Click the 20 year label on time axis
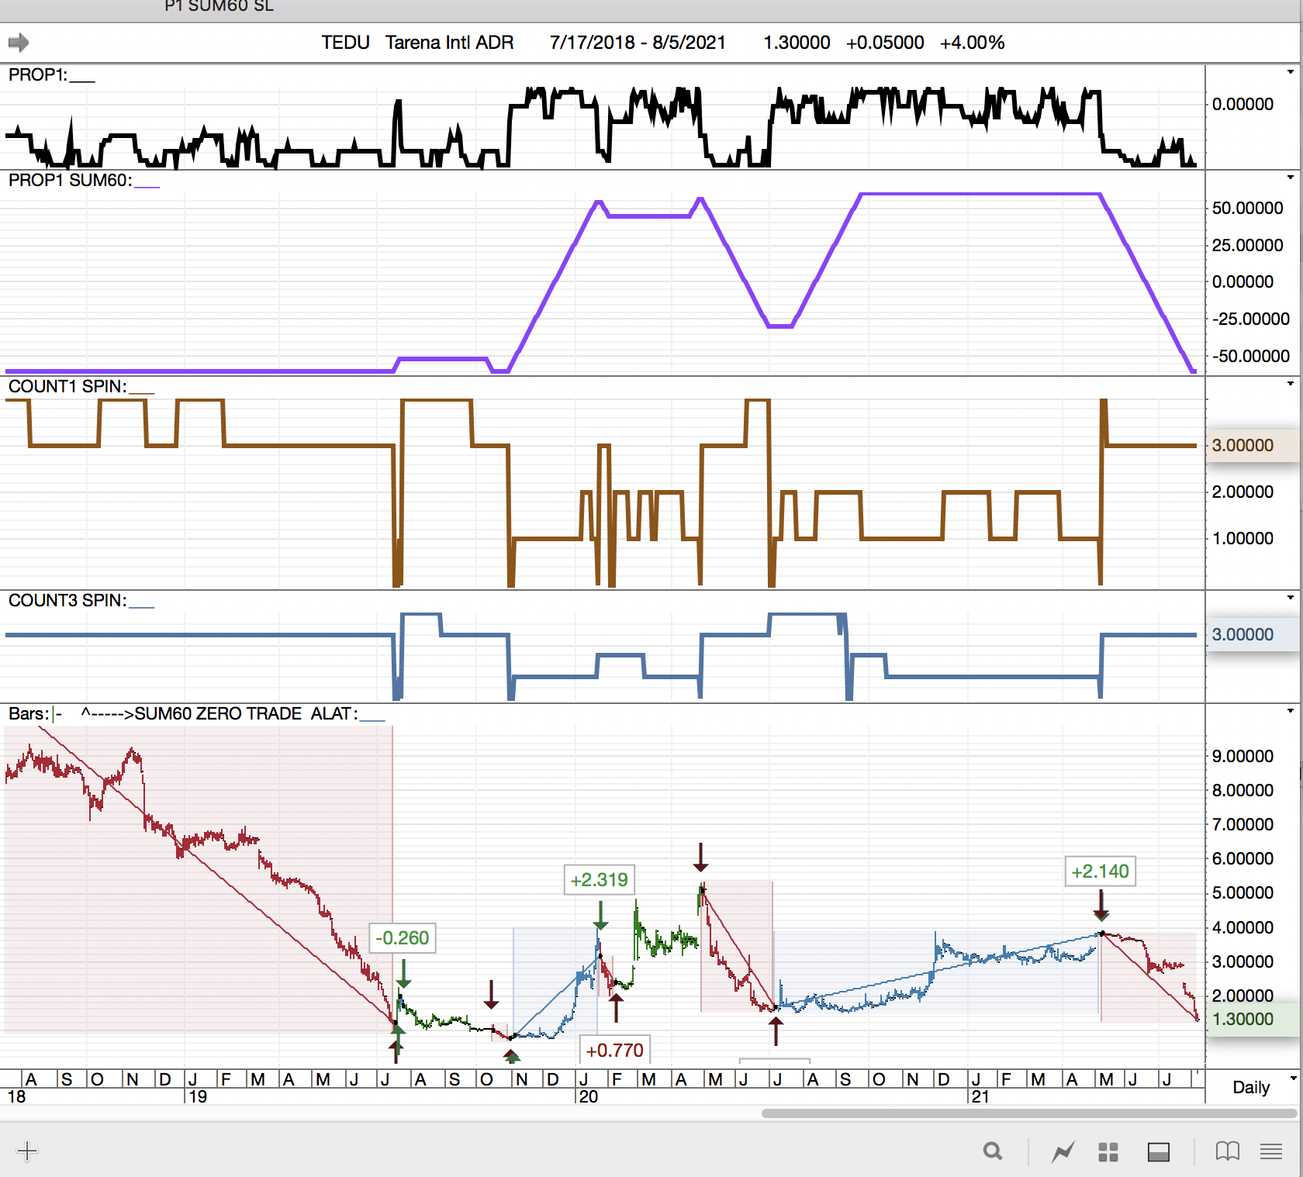Screen dimensions: 1303x1177 coord(589,1096)
